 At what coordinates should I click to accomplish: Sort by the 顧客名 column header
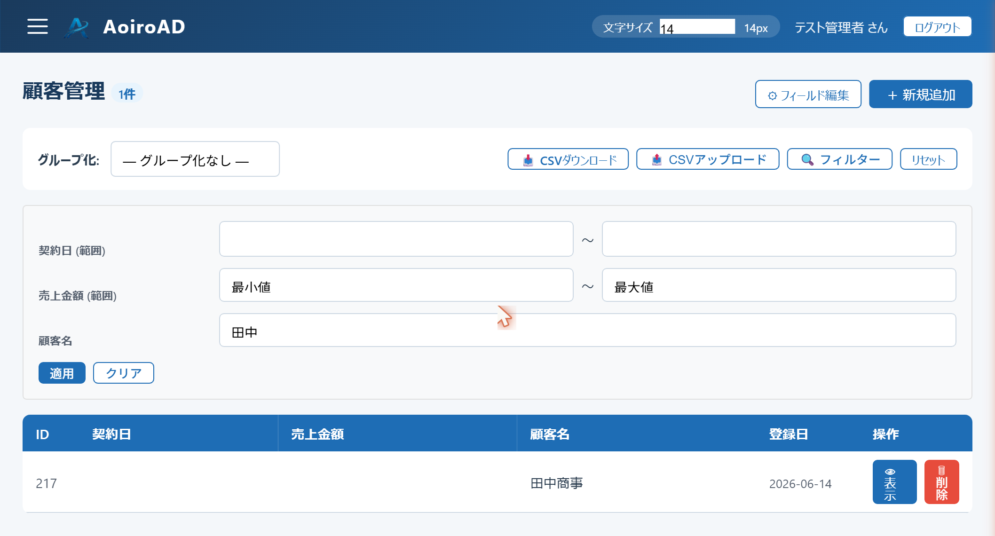pos(550,434)
